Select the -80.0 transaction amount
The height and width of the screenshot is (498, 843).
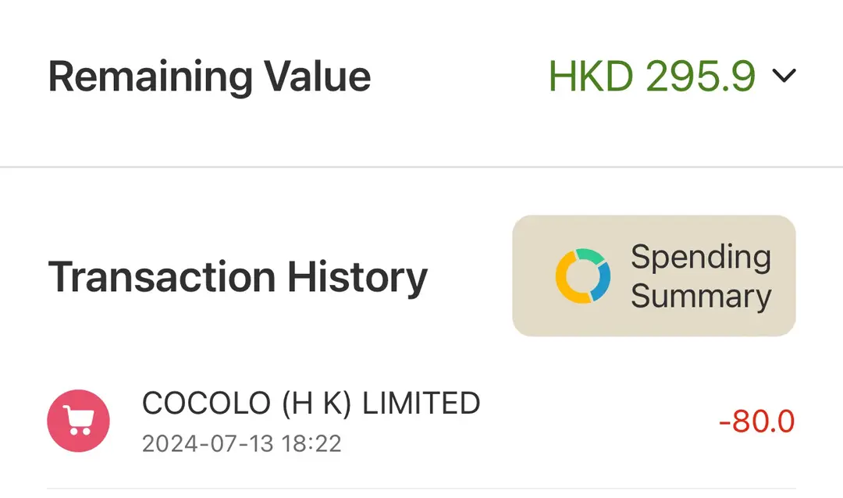coord(756,421)
